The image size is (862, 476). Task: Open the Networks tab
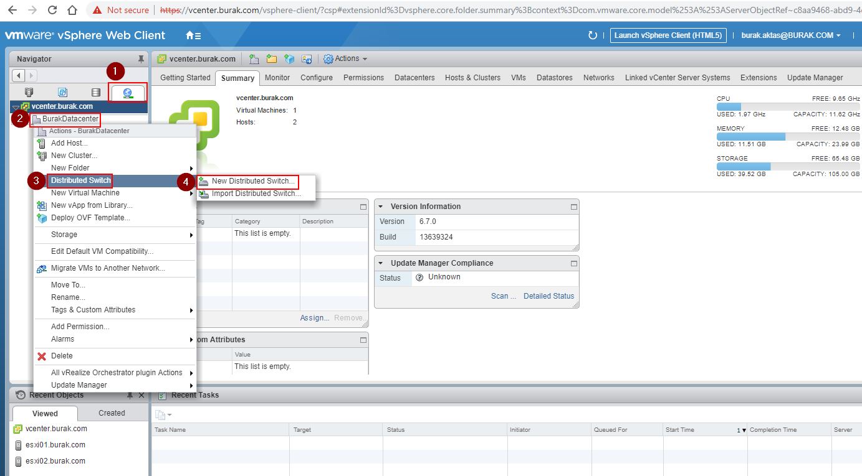(598, 78)
